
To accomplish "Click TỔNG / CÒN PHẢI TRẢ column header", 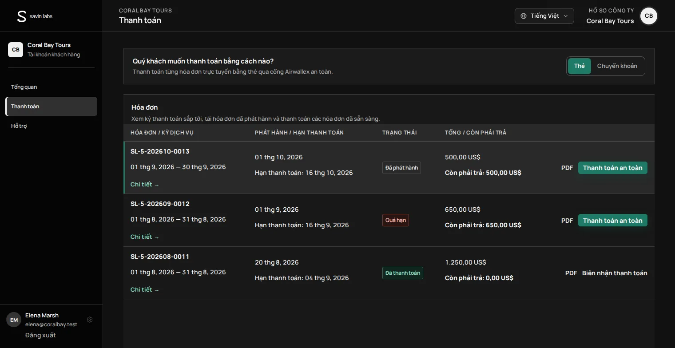I will pyautogui.click(x=476, y=133).
